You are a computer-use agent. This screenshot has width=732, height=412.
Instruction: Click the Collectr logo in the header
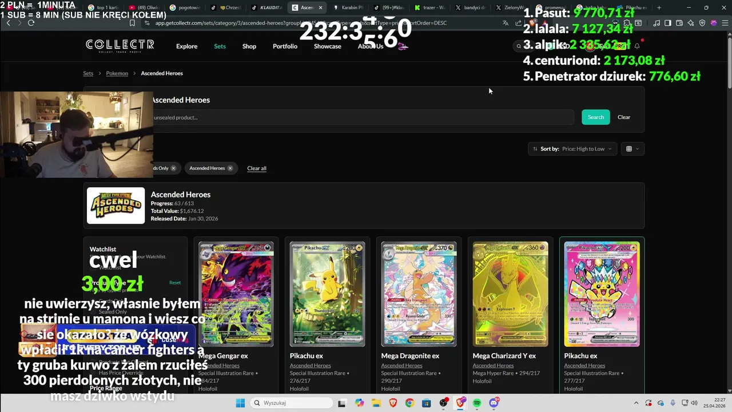tap(120, 45)
